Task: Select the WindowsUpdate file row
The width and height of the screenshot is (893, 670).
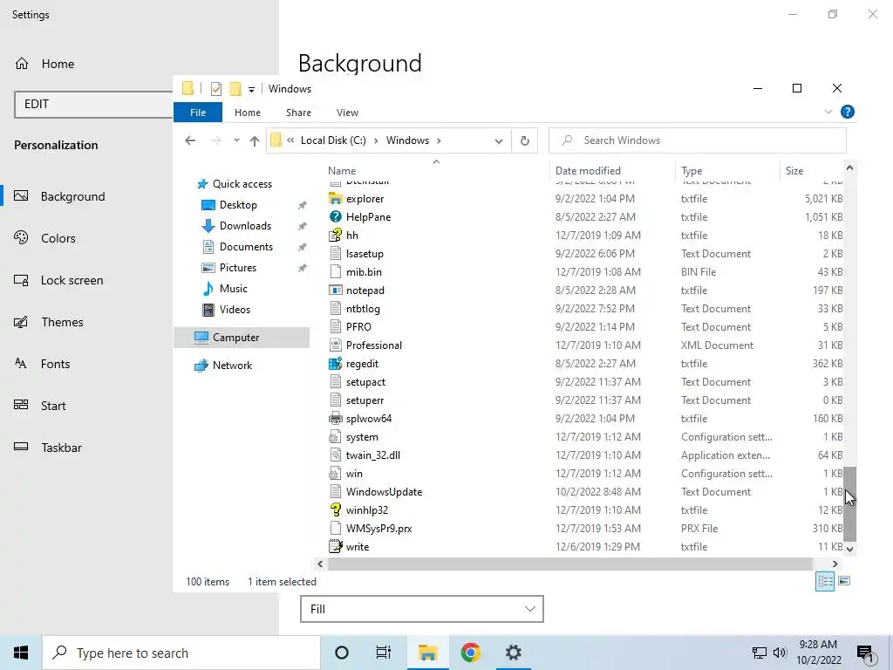Action: (x=585, y=492)
